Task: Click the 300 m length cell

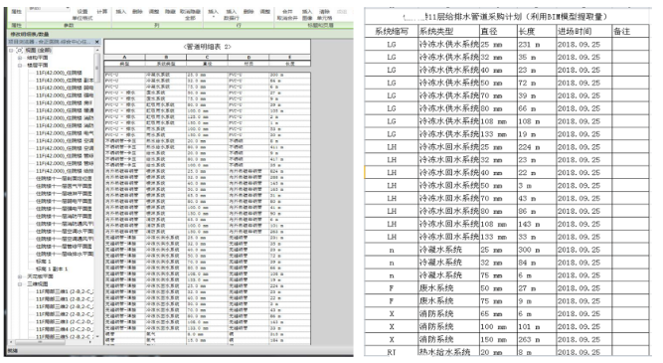Action: click(537, 250)
